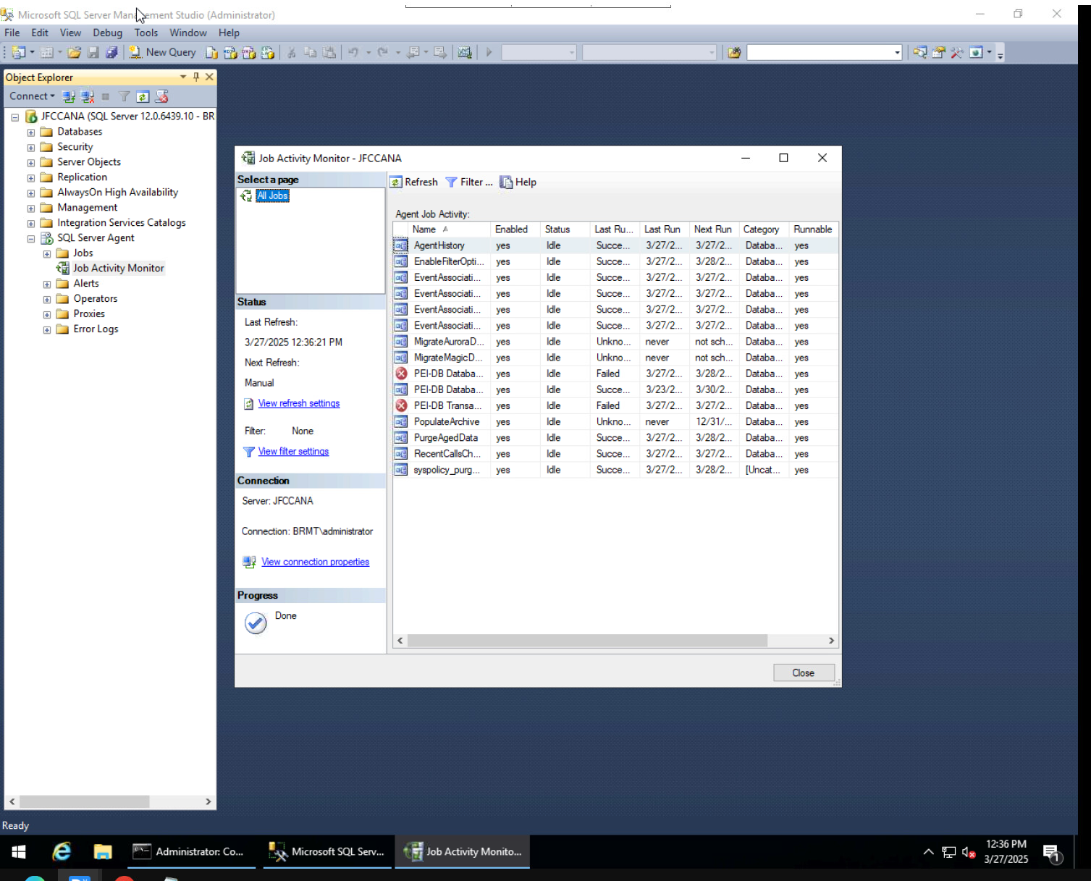
Task: Open the Edit menu
Action: click(x=40, y=33)
